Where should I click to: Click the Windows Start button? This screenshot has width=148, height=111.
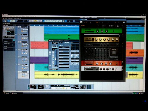(x=7, y=93)
